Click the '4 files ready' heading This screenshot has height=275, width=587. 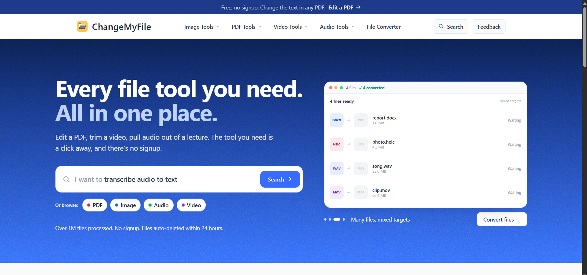pyautogui.click(x=342, y=101)
